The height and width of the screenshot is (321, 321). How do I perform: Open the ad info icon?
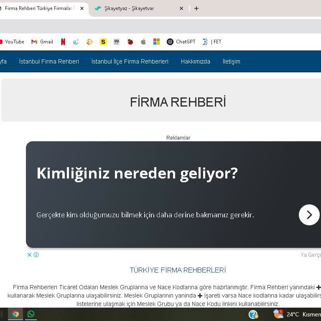pyautogui.click(x=36, y=255)
